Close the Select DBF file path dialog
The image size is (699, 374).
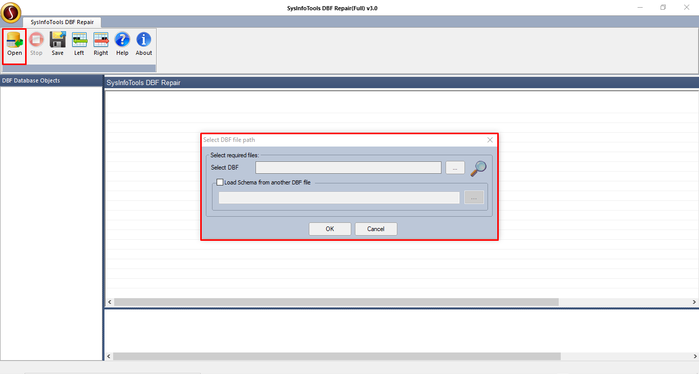tap(490, 140)
